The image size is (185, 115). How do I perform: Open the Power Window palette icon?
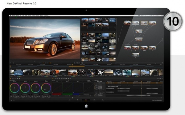click(x=57, y=79)
